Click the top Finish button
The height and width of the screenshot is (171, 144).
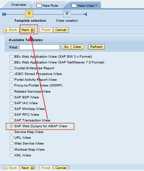46,30
